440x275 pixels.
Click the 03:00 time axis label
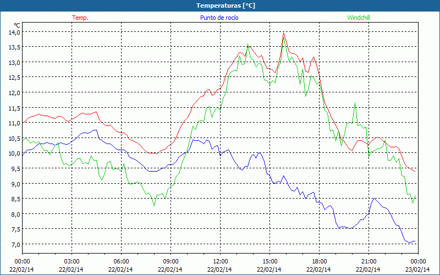point(72,262)
